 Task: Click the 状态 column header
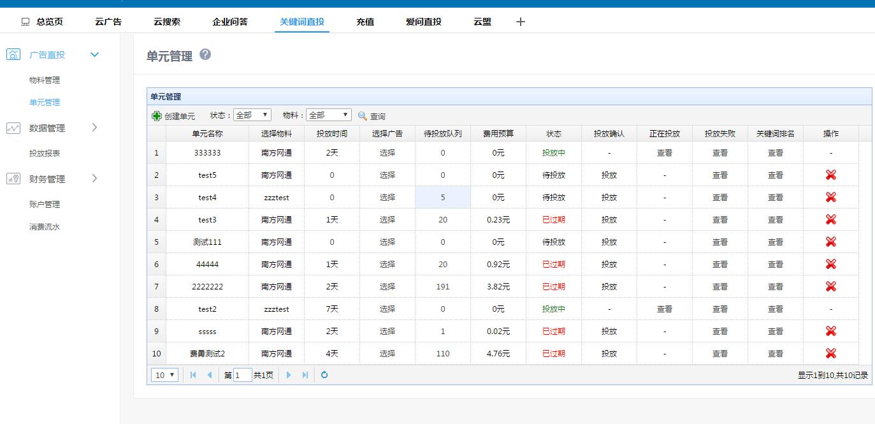[x=554, y=134]
